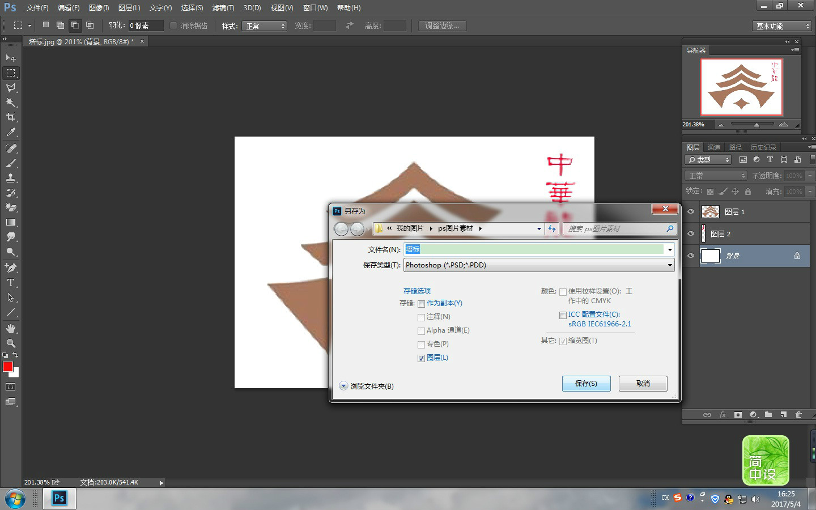Click the delete layer trash icon
The height and width of the screenshot is (510, 816).
tap(798, 415)
